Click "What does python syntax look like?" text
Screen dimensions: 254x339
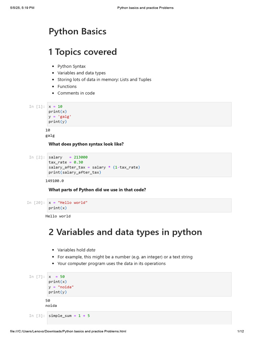click(x=86, y=144)
